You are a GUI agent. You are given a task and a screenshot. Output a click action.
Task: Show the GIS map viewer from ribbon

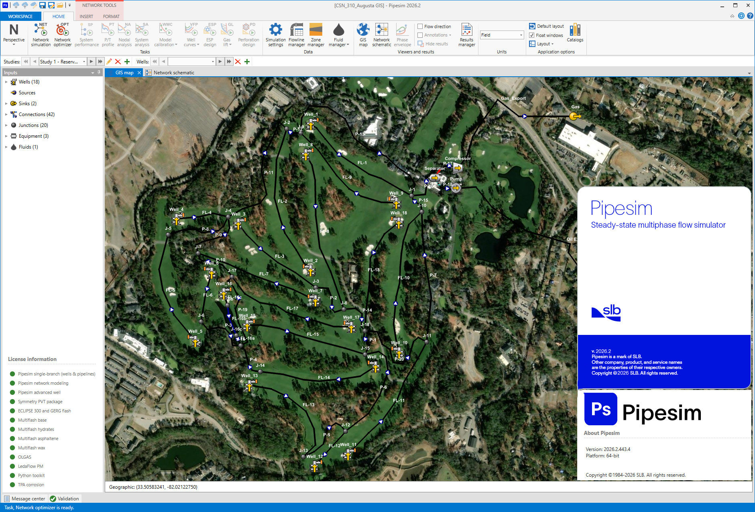pyautogui.click(x=363, y=35)
